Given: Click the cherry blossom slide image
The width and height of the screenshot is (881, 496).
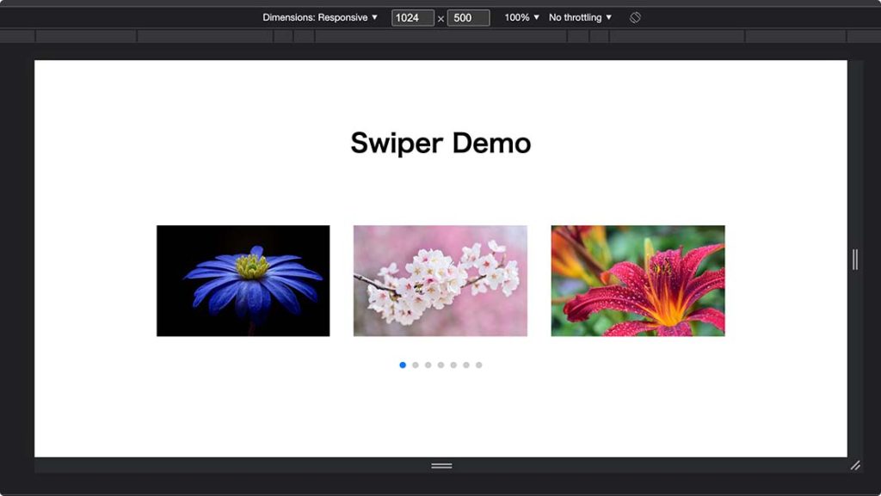Looking at the screenshot, I should pos(440,282).
